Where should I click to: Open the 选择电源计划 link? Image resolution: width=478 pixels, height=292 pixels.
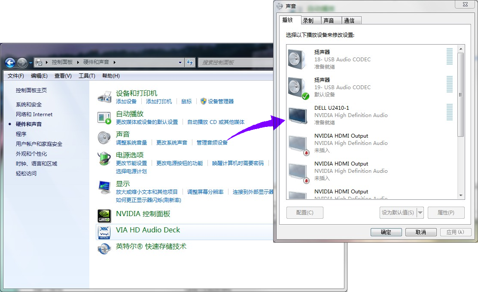(x=131, y=171)
